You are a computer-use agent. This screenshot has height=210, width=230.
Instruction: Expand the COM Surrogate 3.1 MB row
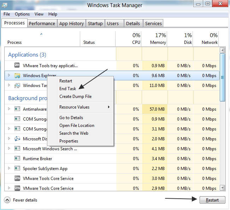(9, 129)
